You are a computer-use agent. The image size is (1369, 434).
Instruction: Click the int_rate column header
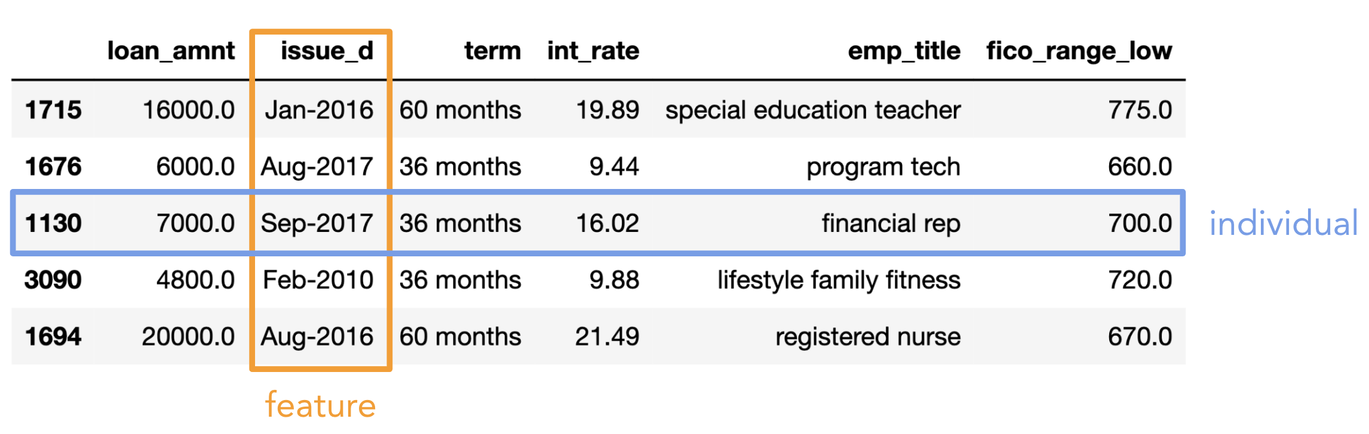pos(593,51)
